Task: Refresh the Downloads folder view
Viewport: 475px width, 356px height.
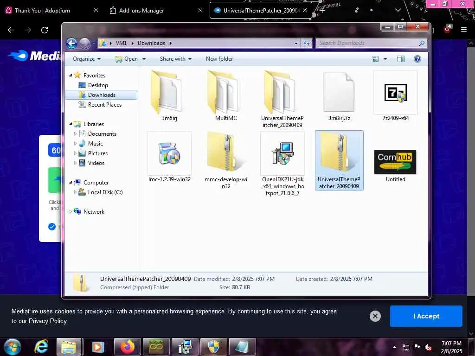Action: click(x=307, y=43)
